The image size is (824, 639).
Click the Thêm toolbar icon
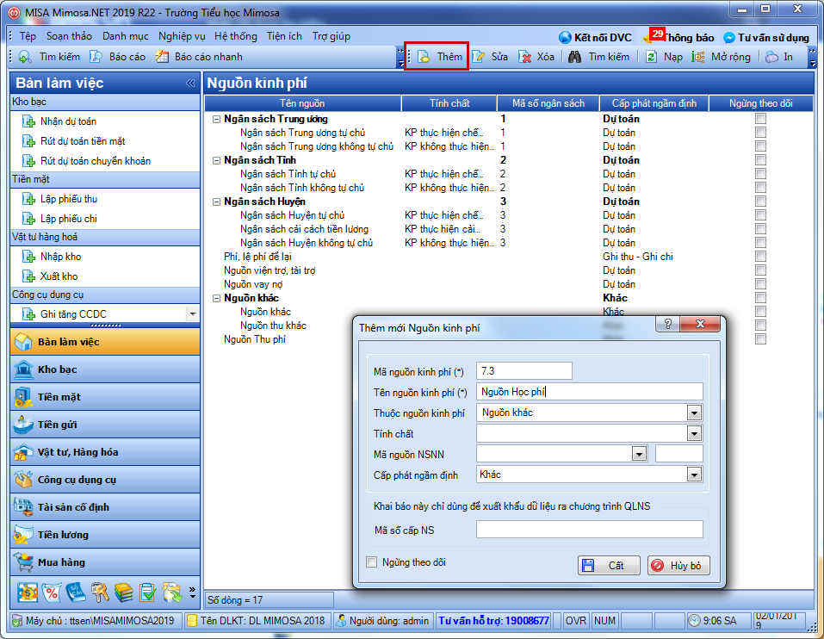(x=424, y=57)
